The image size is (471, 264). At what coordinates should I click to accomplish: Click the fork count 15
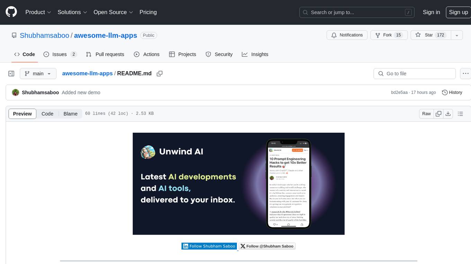pyautogui.click(x=398, y=35)
